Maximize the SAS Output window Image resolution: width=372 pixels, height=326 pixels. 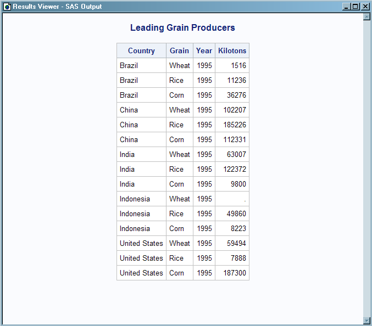[355, 7]
